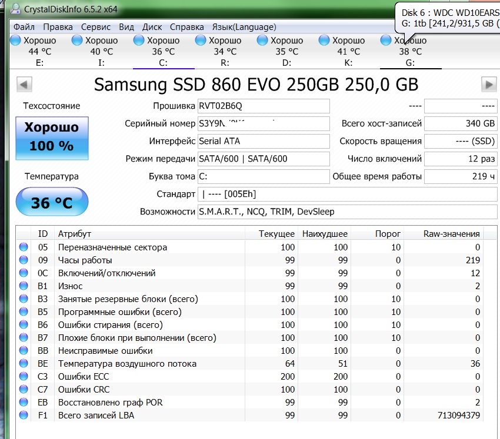Select disk R: status icon at 34 °C

pyautogui.click(x=200, y=40)
